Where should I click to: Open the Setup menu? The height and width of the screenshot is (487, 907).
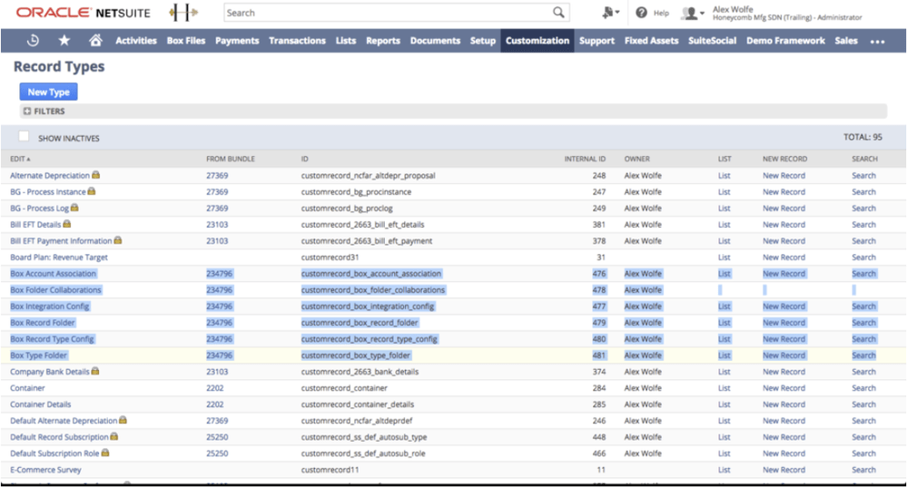(483, 41)
